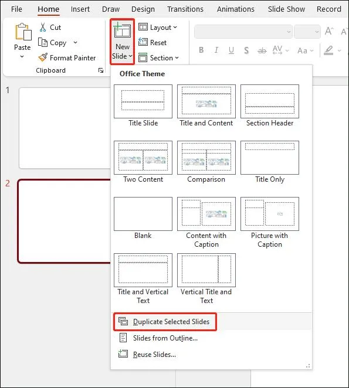Image resolution: width=349 pixels, height=388 pixels.
Task: Switch to the Transitions tab
Action: 185,9
